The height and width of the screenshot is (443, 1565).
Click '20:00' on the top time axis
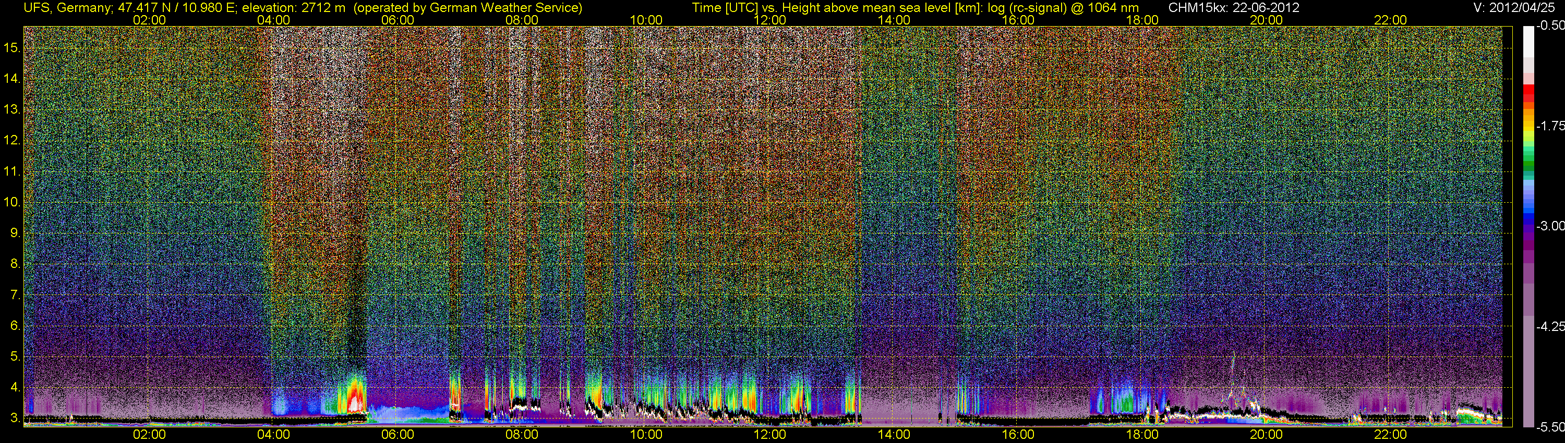(x=1266, y=20)
